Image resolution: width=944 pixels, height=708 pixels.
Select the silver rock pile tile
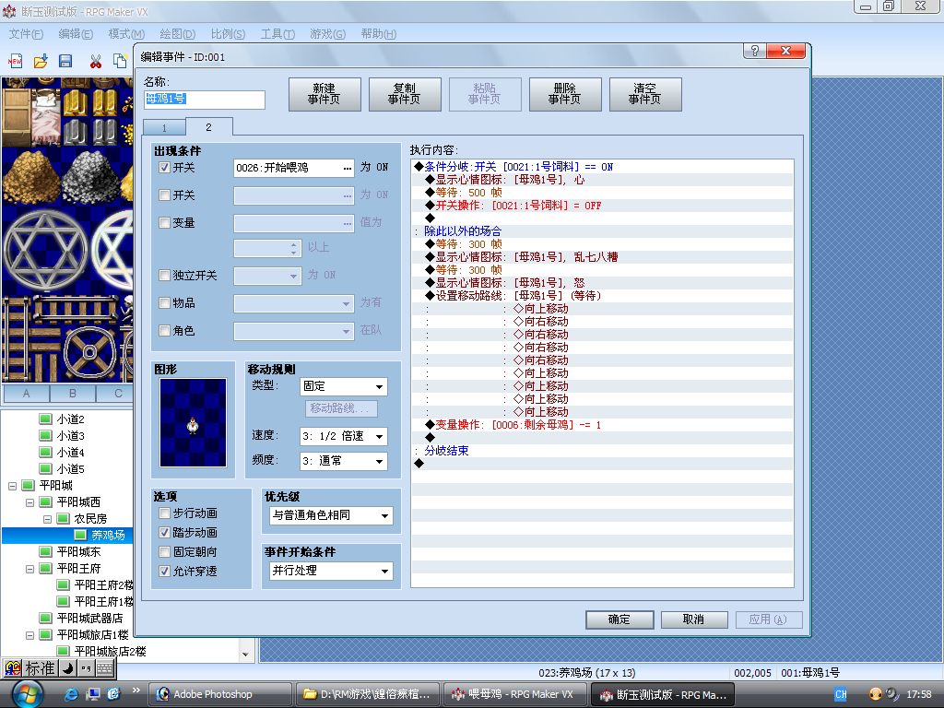pyautogui.click(x=91, y=176)
